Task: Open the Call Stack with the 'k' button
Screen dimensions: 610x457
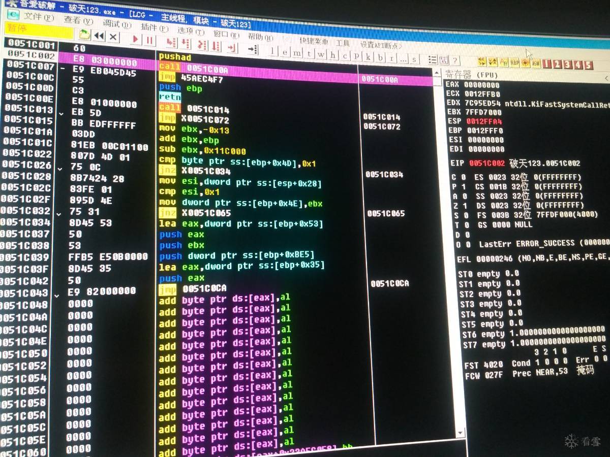Action: pos(368,57)
